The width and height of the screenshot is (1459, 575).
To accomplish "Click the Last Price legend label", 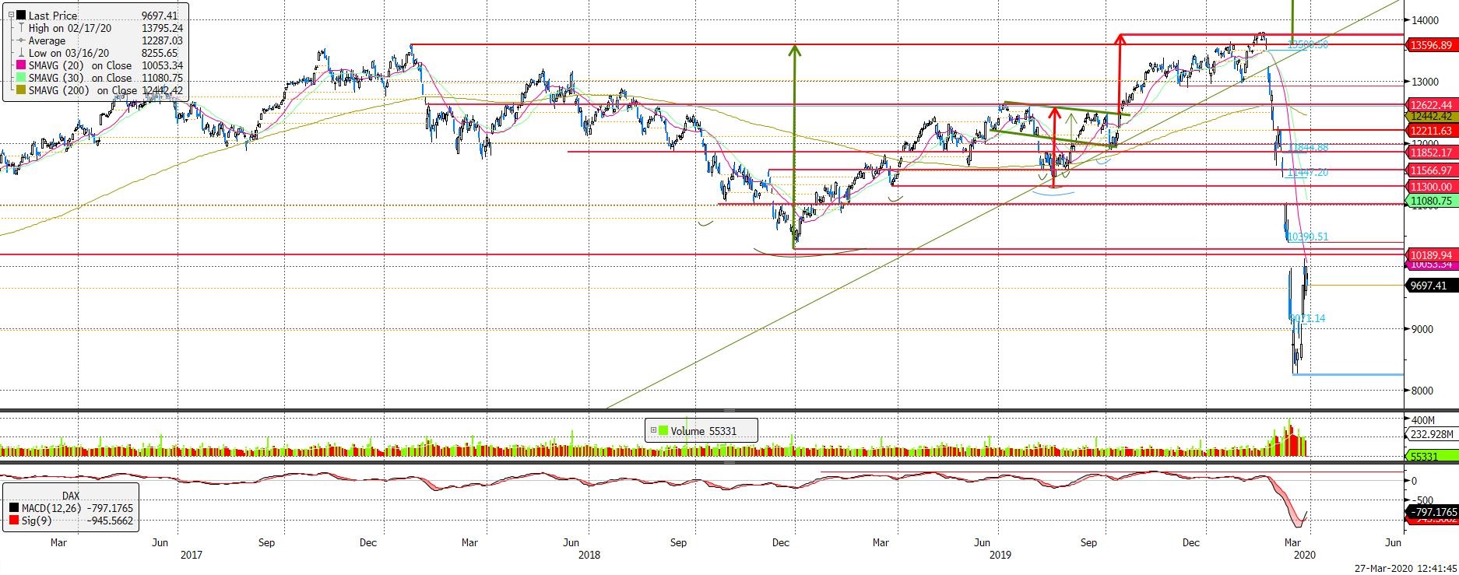I will click(54, 15).
